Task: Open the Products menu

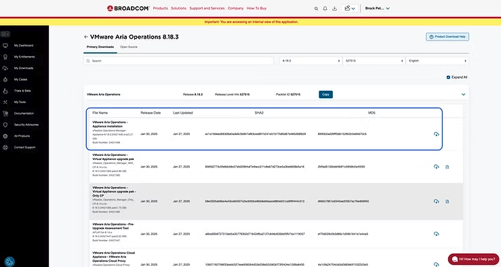Action: [161, 8]
